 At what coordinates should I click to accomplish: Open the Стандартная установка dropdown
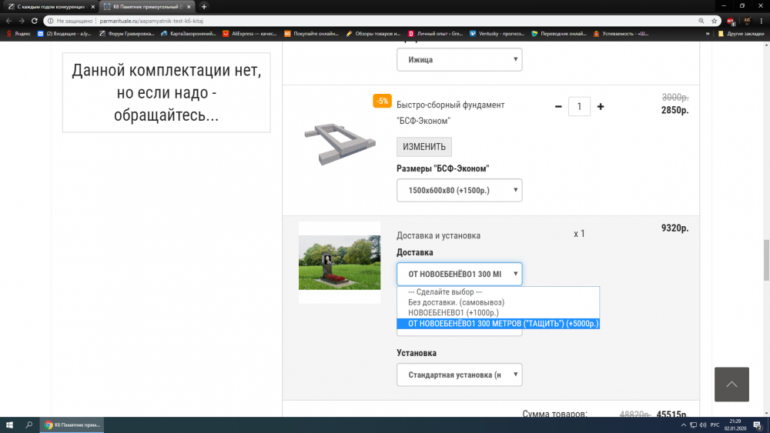pyautogui.click(x=459, y=375)
